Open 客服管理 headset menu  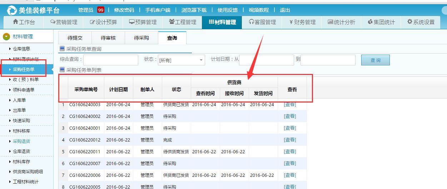(262, 22)
